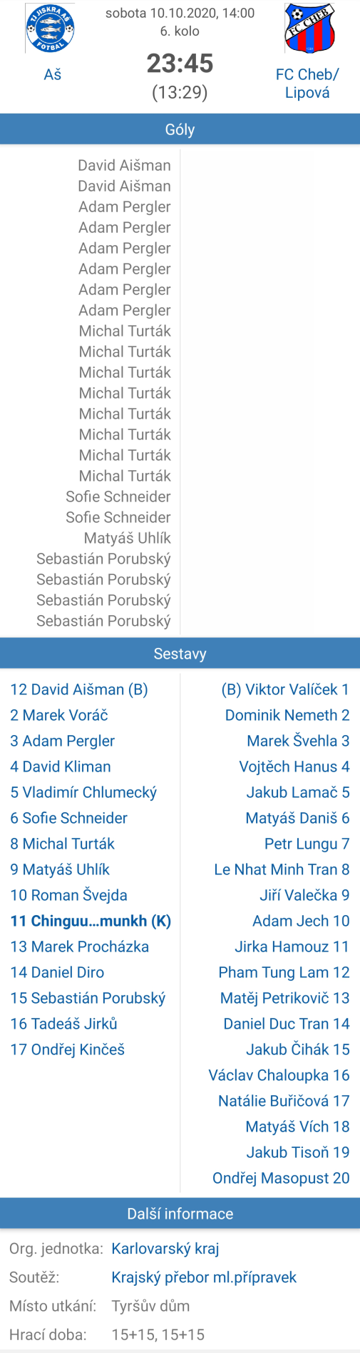Screen dimensions: 360x1353
Task: Open player 12 David Aišman (B) profile
Action: pos(79,689)
